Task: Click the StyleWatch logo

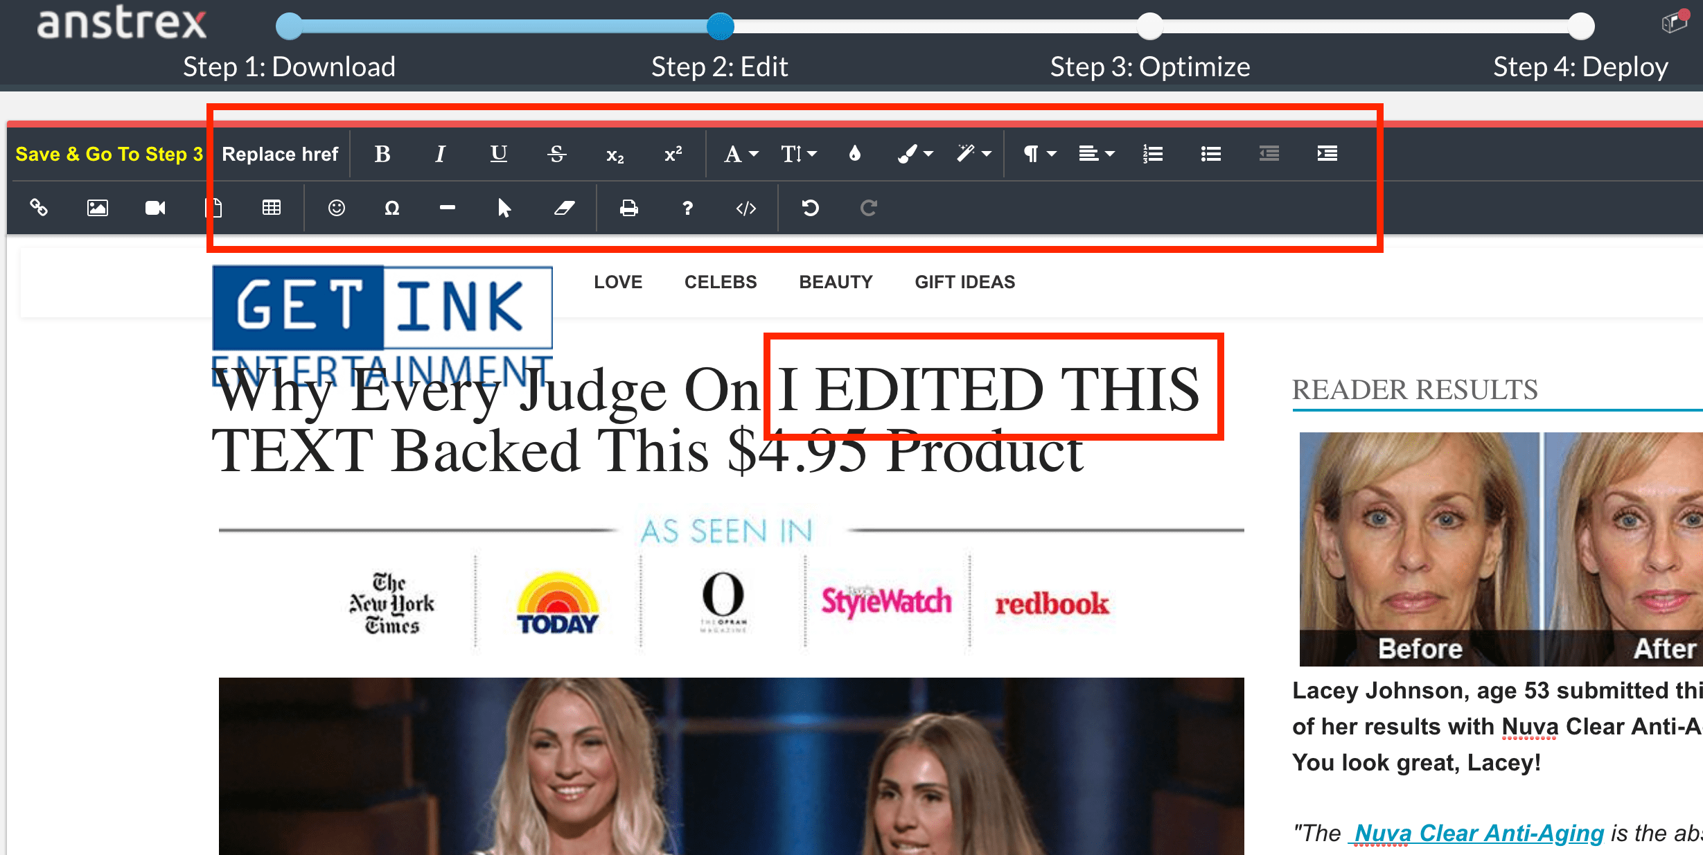Action: (x=887, y=601)
